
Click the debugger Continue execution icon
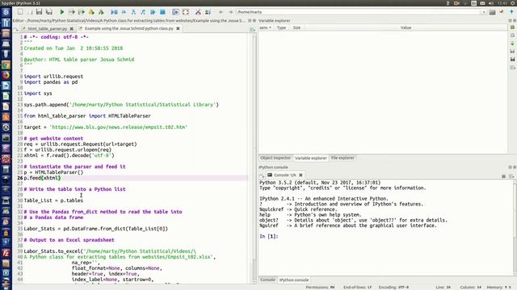(153, 12)
